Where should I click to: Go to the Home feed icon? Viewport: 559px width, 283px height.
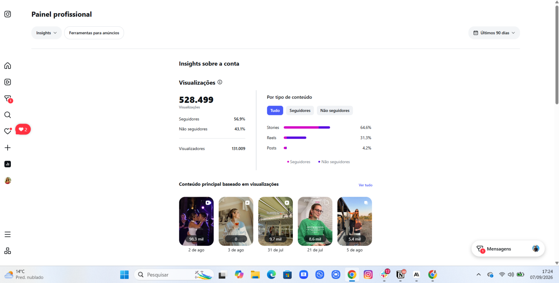coord(8,66)
